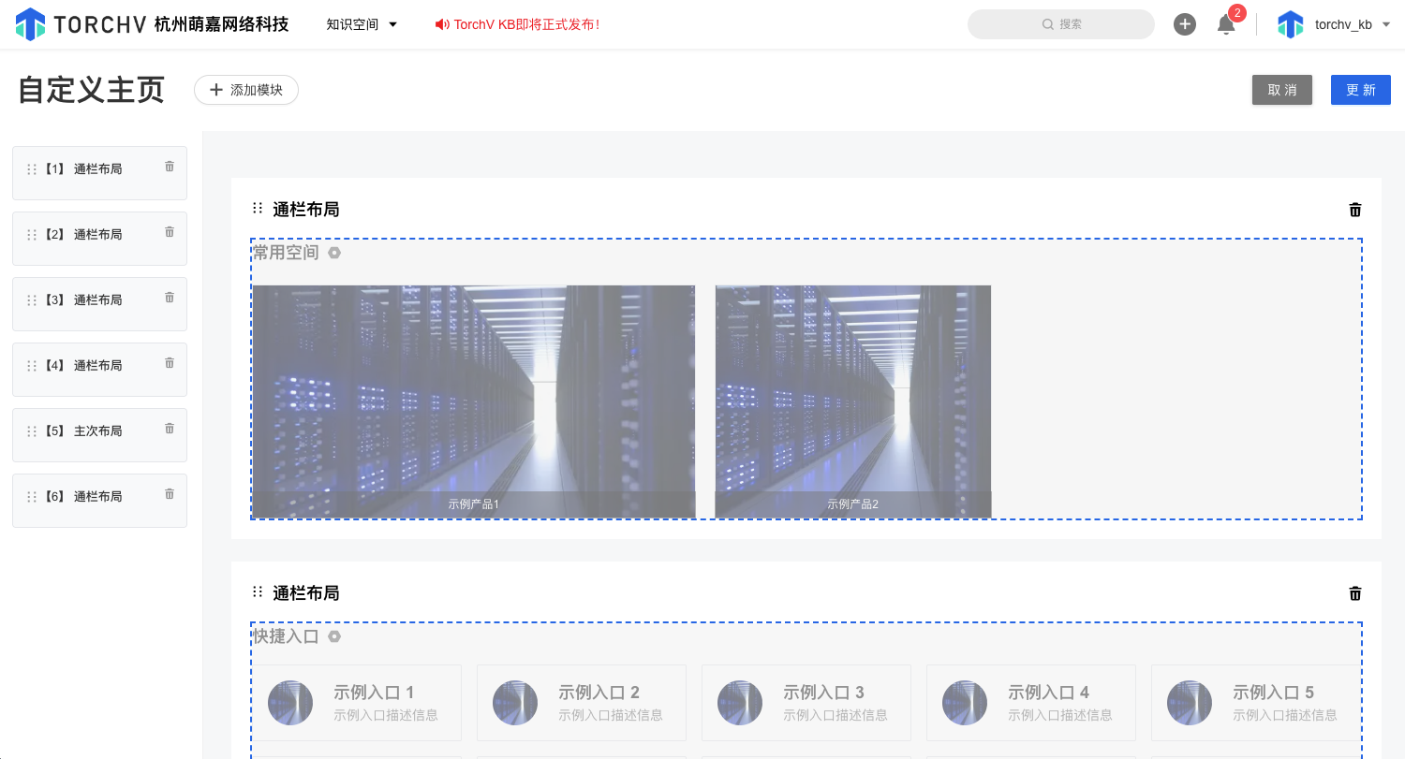
Task: Click the 常用空间 module title
Action: [287, 253]
